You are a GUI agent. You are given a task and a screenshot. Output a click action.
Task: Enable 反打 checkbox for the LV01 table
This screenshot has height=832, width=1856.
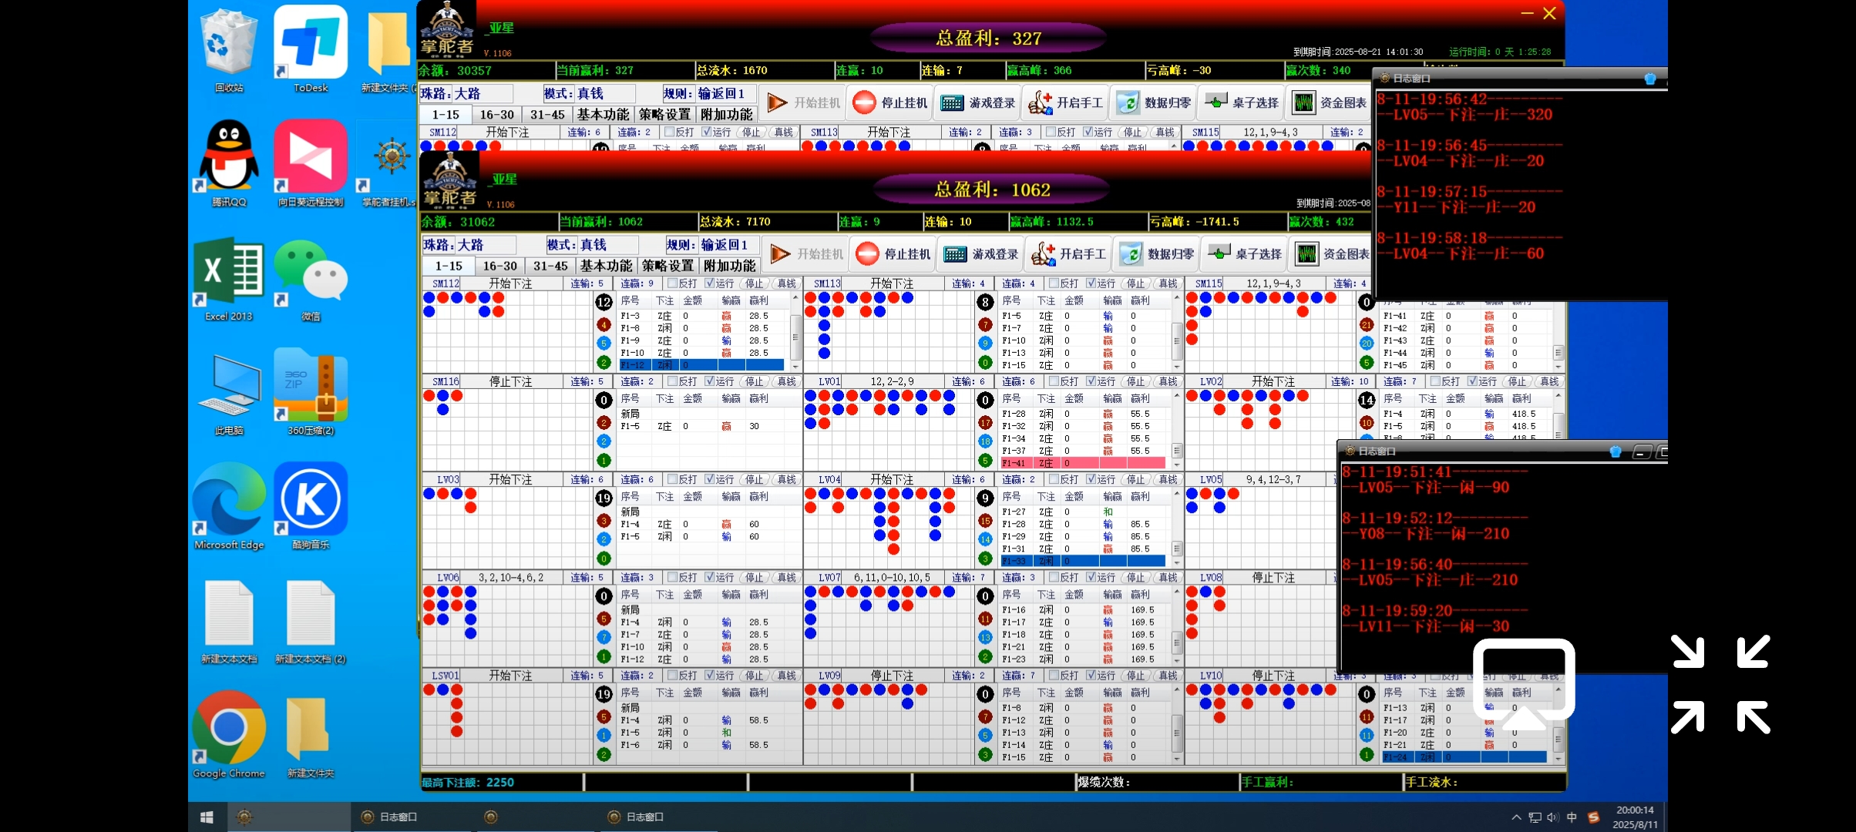pos(1054,381)
